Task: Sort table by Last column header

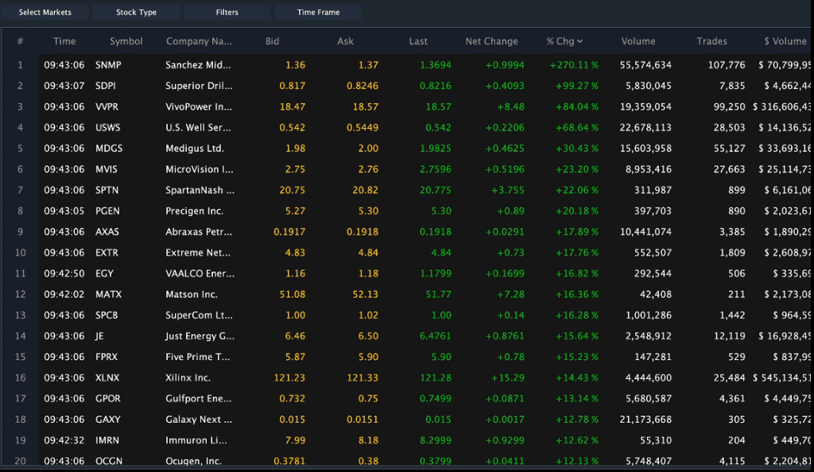Action: [x=418, y=41]
